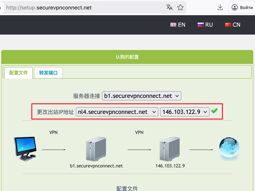Click the user profile icon next to Войти
255x191 pixels.
coord(234,7)
